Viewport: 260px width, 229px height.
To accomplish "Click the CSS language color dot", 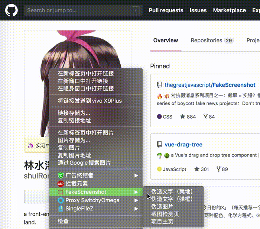I will coord(159,116).
